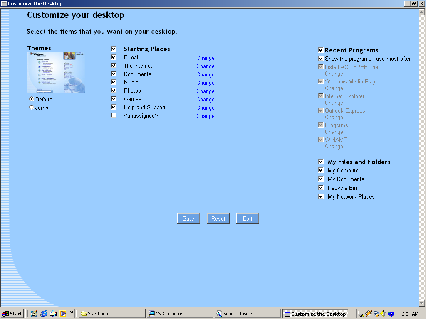Launch Internet Explorer from the Quick Launch bar
Image resolution: width=426 pixels, height=319 pixels.
click(43, 314)
